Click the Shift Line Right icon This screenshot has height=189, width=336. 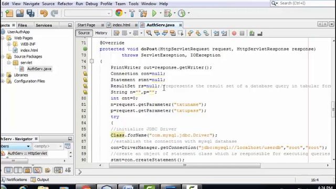point(224,33)
